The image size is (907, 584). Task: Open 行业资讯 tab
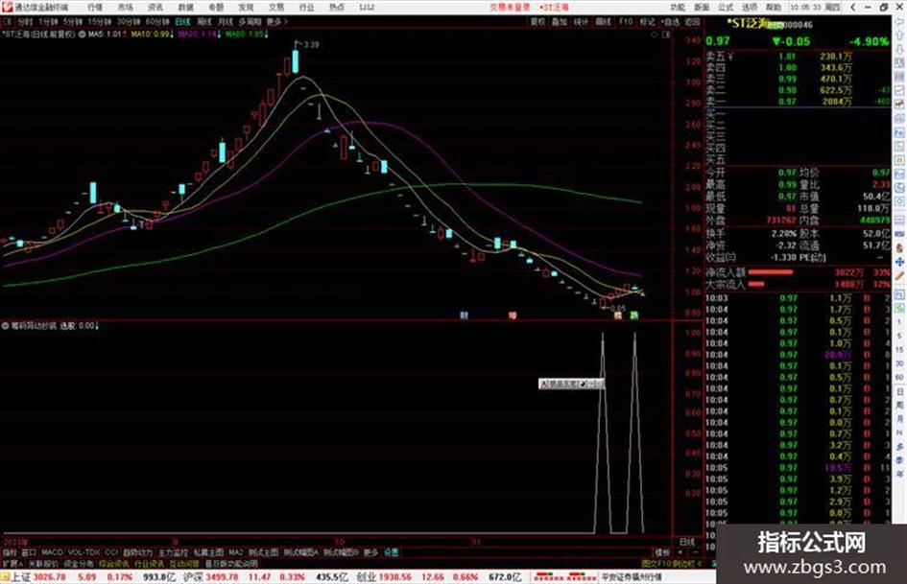149,563
